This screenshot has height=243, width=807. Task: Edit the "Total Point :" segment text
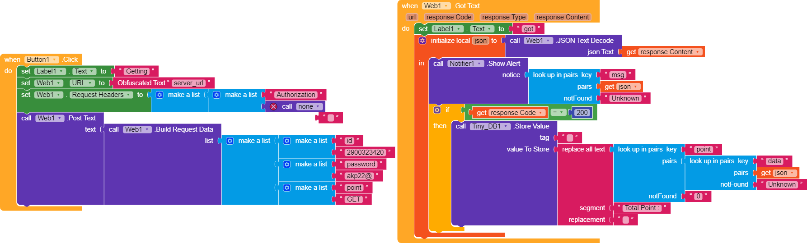(641, 208)
